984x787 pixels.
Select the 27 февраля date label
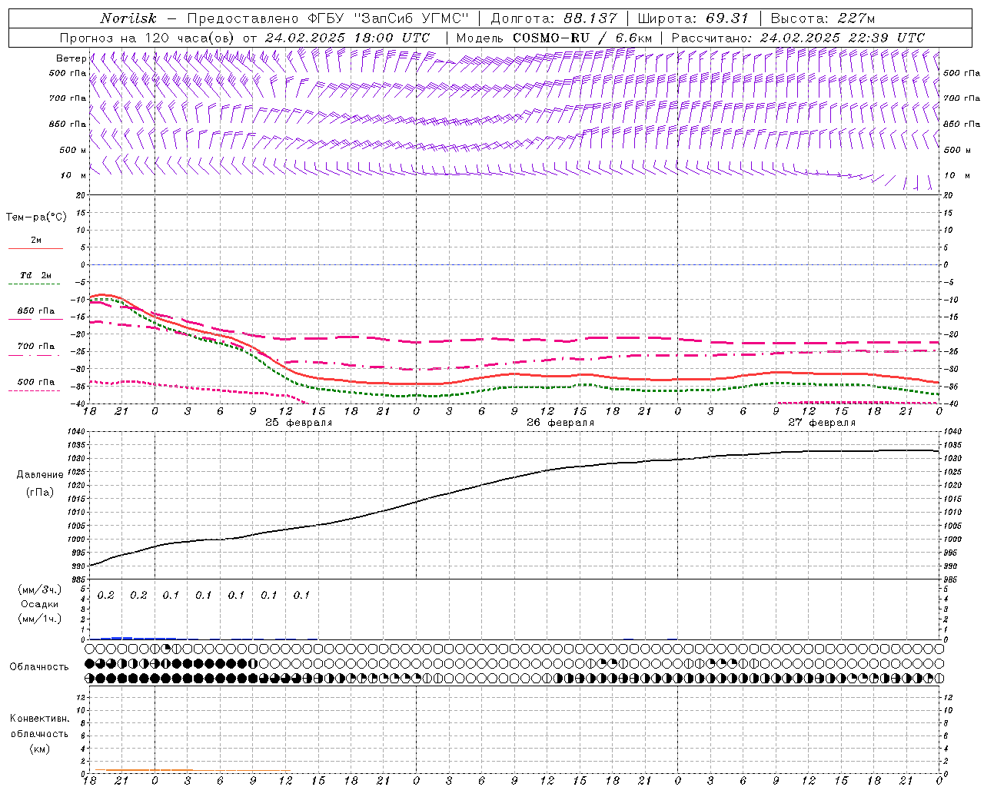821,423
